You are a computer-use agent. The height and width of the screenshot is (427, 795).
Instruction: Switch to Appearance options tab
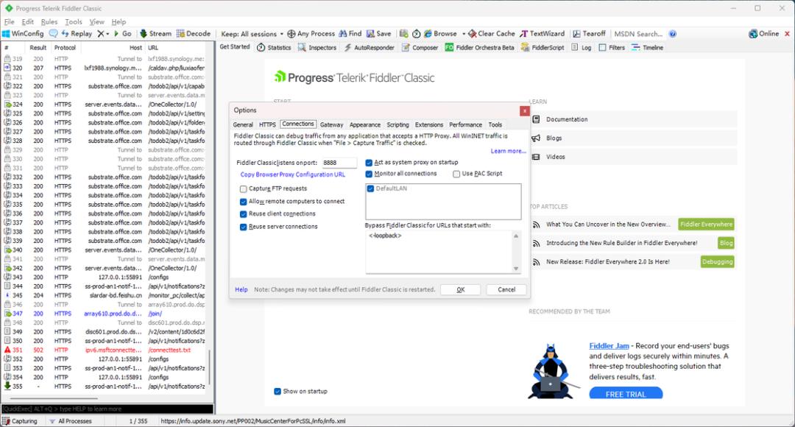coord(365,124)
